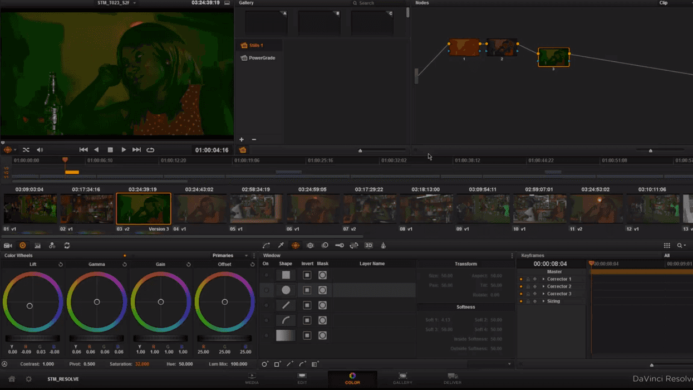The width and height of the screenshot is (693, 390).
Task: Switch to the Media page
Action: pyautogui.click(x=252, y=379)
